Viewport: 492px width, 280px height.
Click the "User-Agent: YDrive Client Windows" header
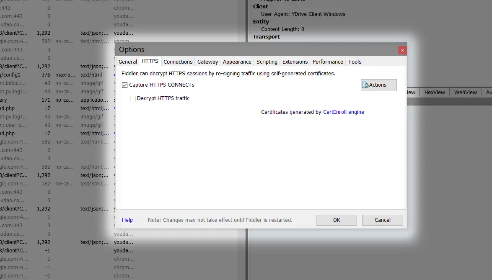[303, 14]
